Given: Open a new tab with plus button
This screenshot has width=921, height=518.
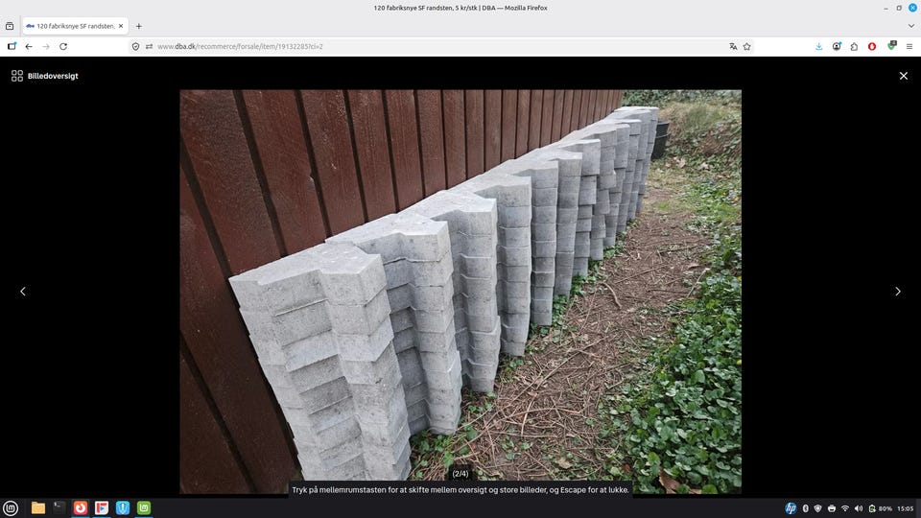Looking at the screenshot, I should click(x=138, y=26).
